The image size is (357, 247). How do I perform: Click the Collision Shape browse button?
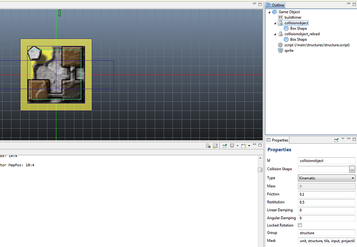pos(352,169)
